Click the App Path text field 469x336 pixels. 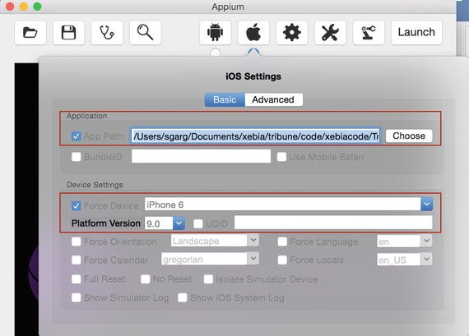[x=256, y=136]
